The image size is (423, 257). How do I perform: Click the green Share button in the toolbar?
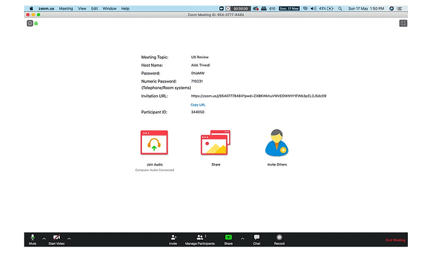tap(228, 239)
